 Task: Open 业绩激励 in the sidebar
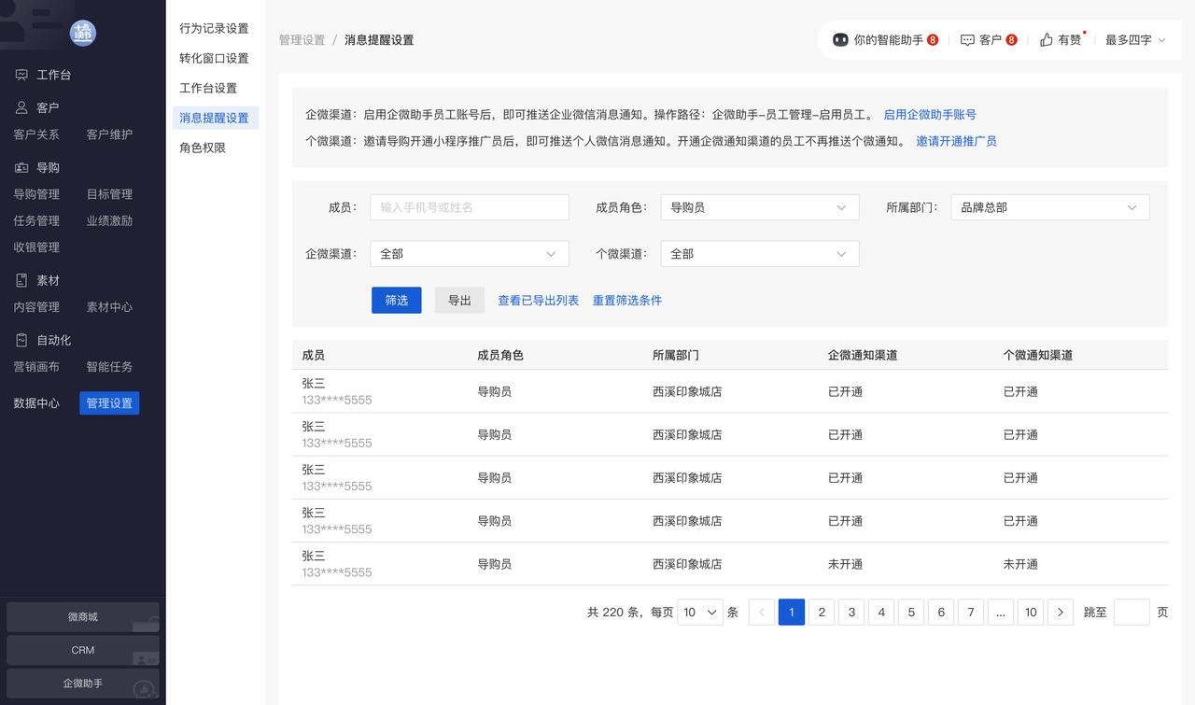click(109, 221)
